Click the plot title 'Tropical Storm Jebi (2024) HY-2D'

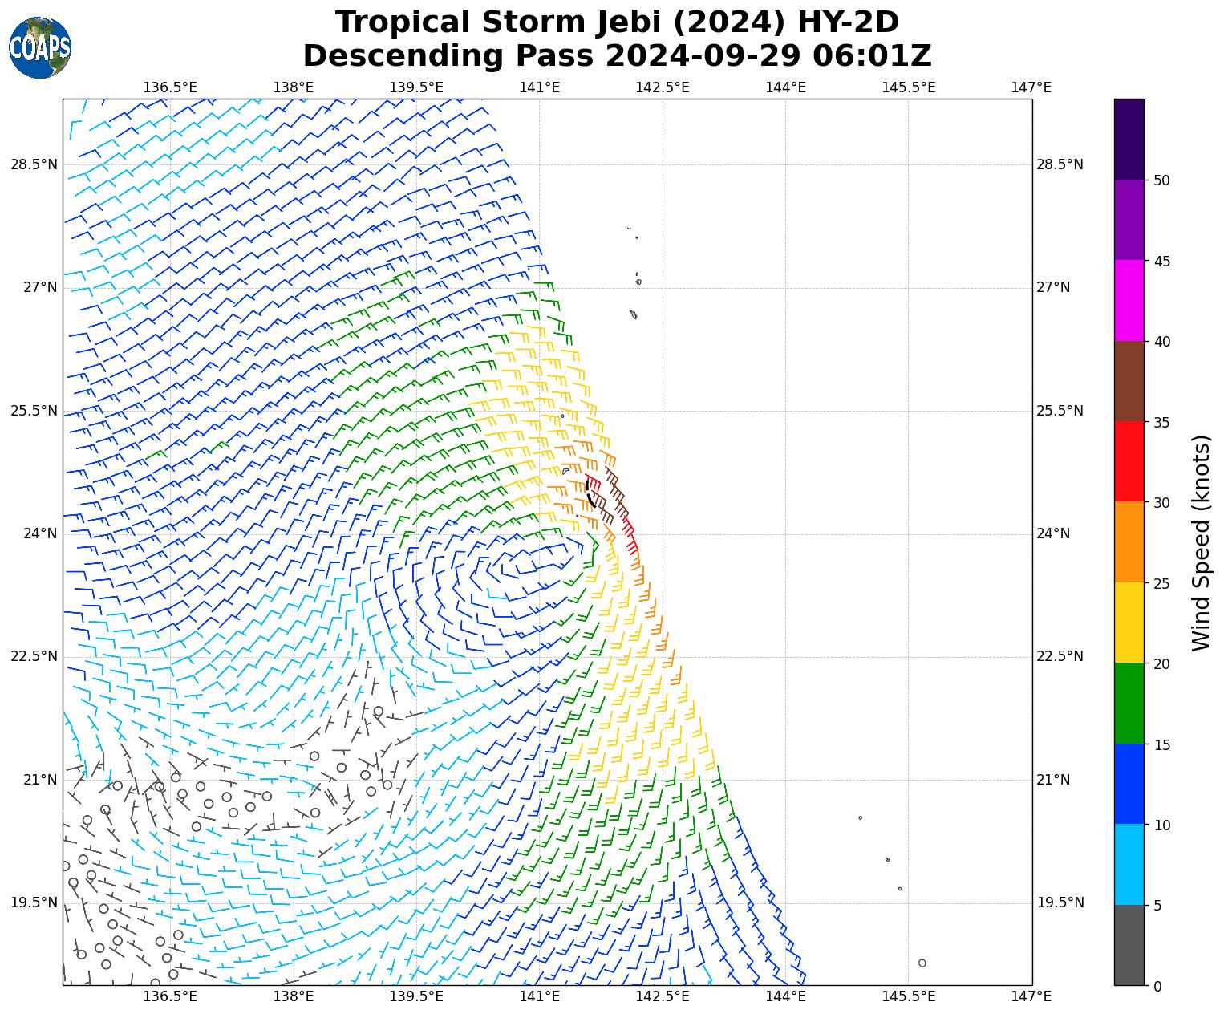click(616, 22)
